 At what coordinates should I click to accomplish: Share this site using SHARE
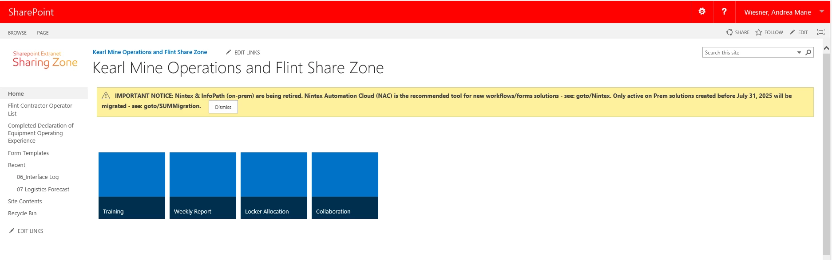coord(737,32)
